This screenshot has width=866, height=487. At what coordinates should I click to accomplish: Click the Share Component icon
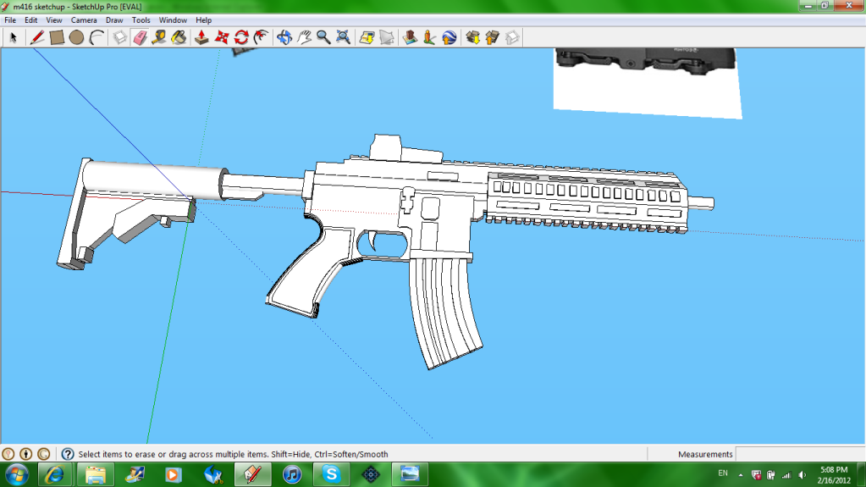click(x=512, y=37)
